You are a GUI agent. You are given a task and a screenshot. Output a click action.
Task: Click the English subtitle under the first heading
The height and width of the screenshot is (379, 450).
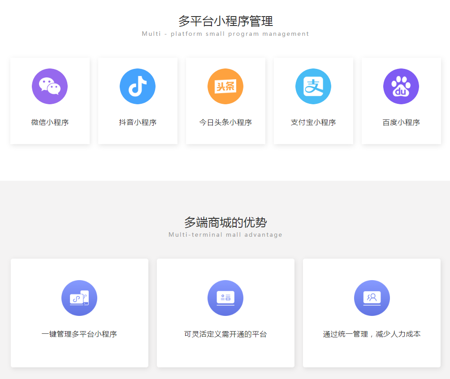(225, 34)
